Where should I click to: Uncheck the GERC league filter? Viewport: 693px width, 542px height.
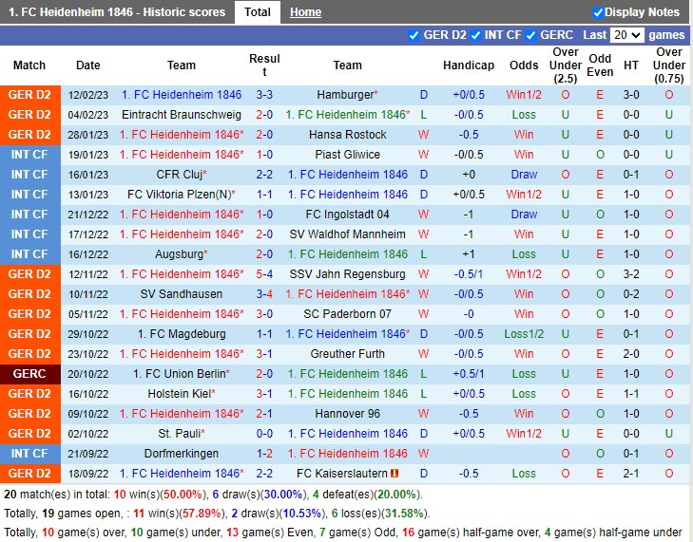(x=530, y=35)
